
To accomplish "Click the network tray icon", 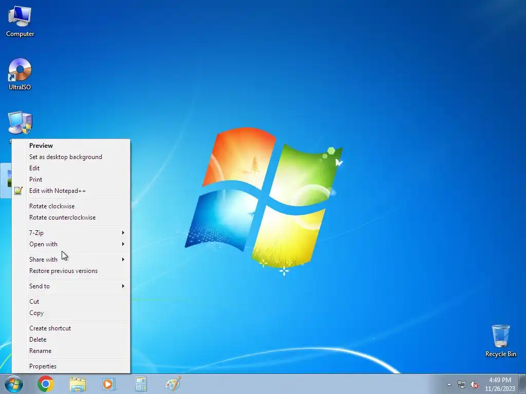I will tap(462, 384).
